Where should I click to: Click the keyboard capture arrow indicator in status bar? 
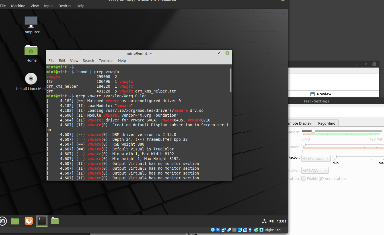(261, 230)
